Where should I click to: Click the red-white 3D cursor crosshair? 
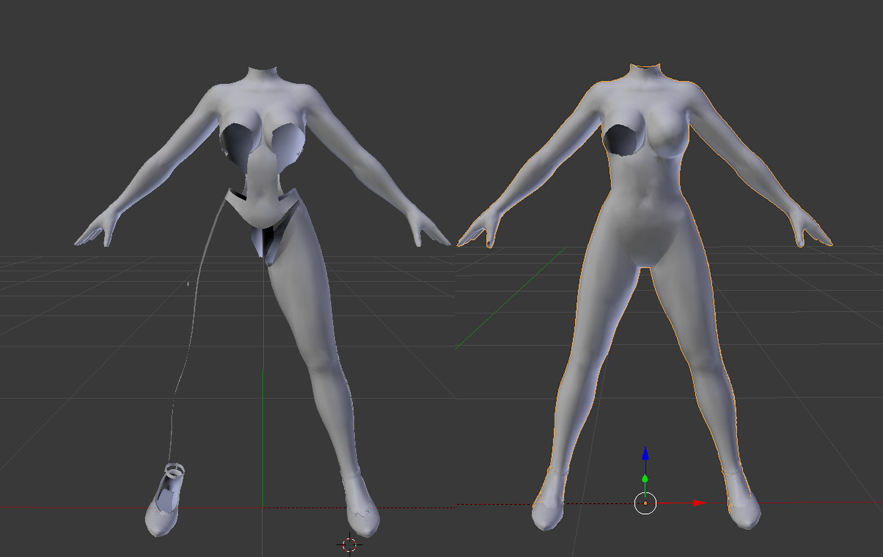pyautogui.click(x=350, y=544)
